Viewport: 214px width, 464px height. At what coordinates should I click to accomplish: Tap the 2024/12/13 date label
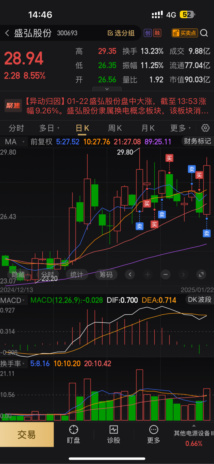pos(16,290)
